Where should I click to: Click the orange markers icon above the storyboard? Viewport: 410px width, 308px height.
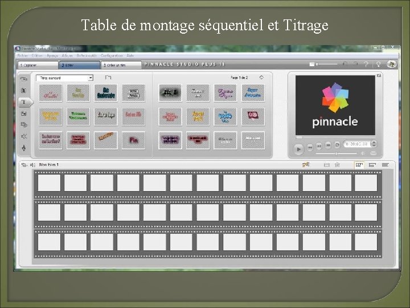306,164
